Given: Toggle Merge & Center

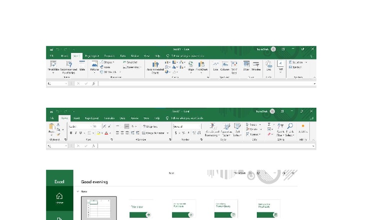Looking at the screenshot, I should click(153, 133).
